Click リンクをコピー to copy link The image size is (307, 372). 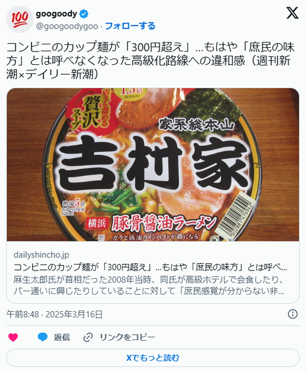128,337
